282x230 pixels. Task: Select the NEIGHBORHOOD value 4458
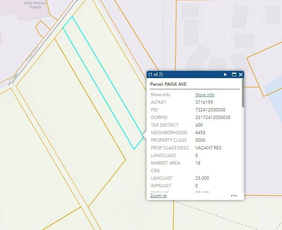coord(200,133)
